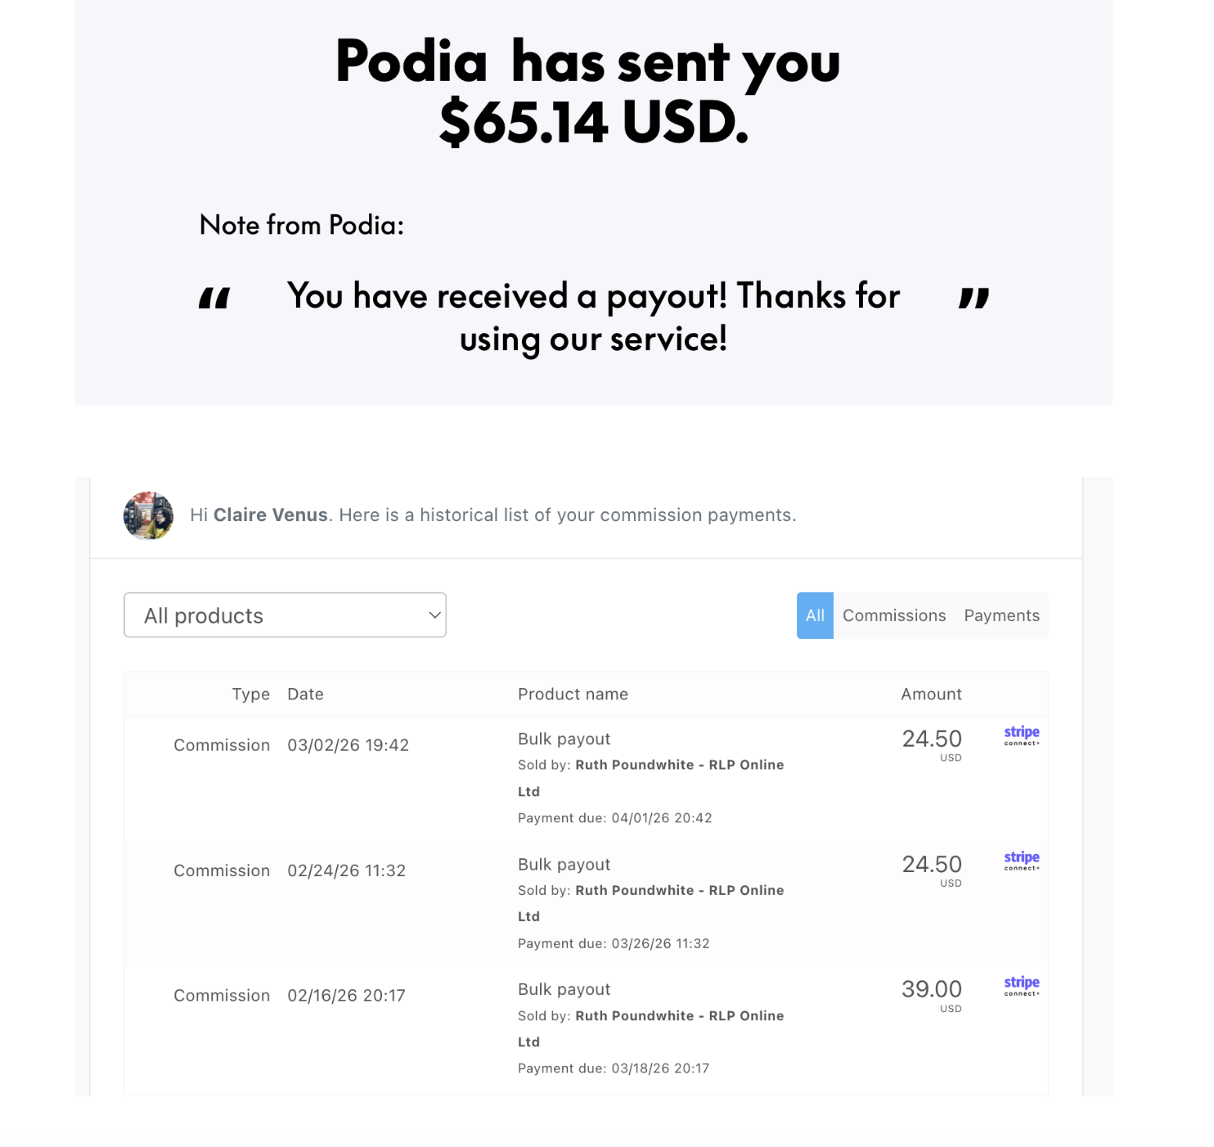Viewport: 1214px width, 1147px height.
Task: Select the All filter tab
Action: tap(815, 615)
